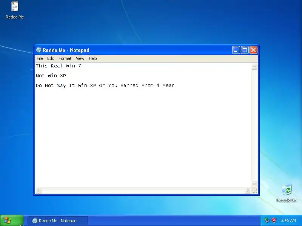The width and height of the screenshot is (302, 226).
Task: Click the vertical scrollbar down arrow
Action: pos(254,184)
